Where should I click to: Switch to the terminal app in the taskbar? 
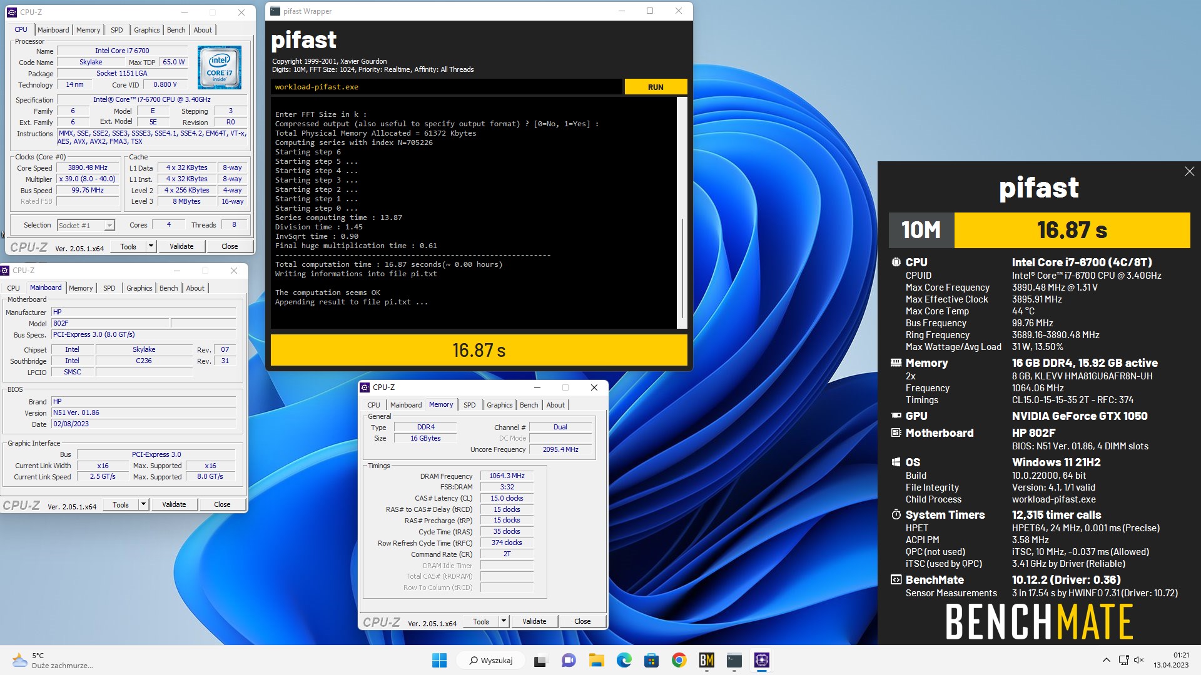pos(734,660)
